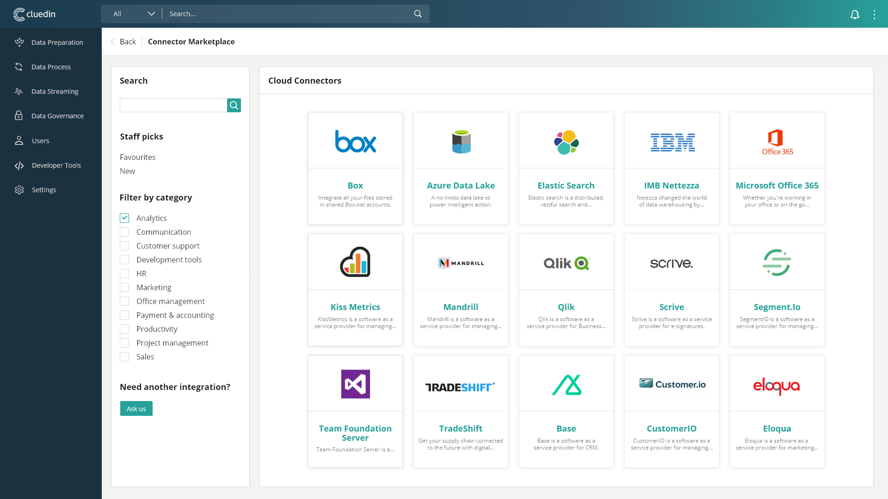Click the Box logo
The width and height of the screenshot is (888, 499).
(355, 141)
